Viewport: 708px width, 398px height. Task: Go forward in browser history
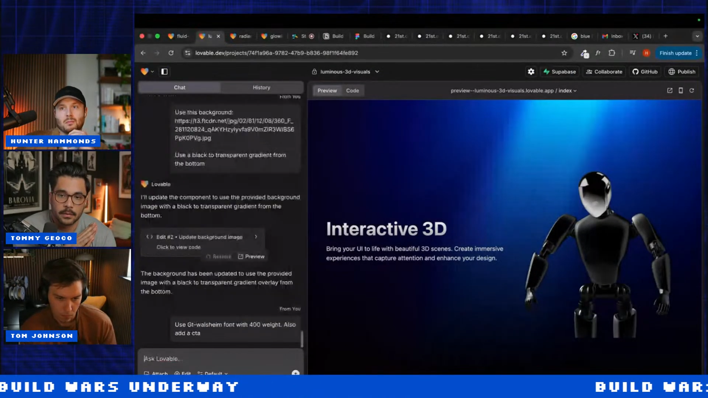(x=157, y=53)
